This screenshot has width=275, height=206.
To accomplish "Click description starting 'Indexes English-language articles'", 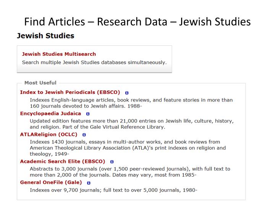I will [x=131, y=103].
